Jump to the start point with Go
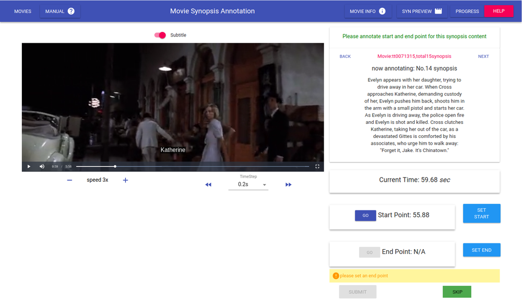Viewport: 522px width, 304px height. pos(365,215)
